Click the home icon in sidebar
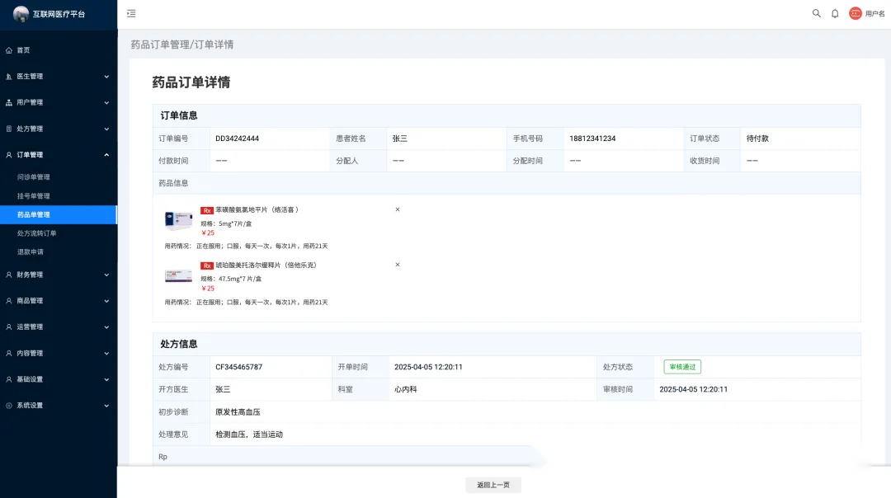 (x=9, y=50)
